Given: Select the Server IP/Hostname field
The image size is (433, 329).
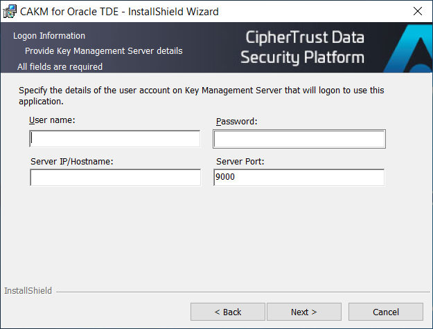Looking at the screenshot, I should click(x=116, y=178).
